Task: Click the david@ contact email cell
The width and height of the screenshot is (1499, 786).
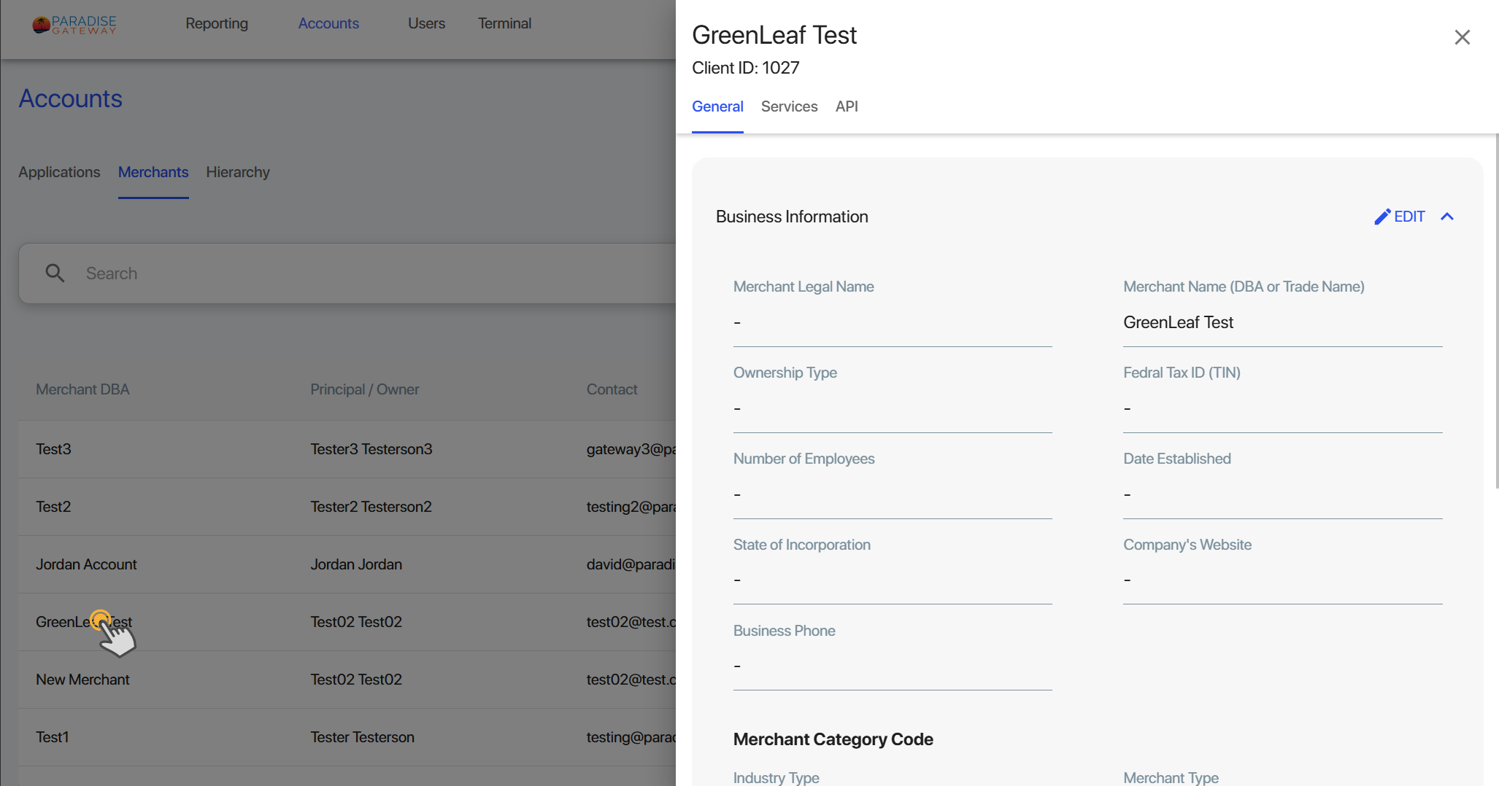Action: click(631, 564)
